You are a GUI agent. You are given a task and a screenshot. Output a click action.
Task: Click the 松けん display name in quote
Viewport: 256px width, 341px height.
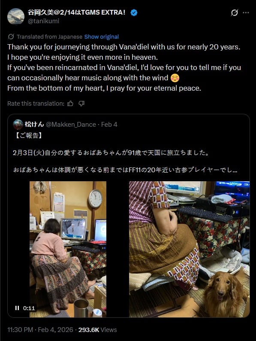pos(34,125)
